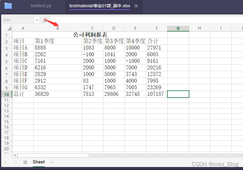Click the selected cell G10
Screen dimensions: 243x170
click(178, 94)
